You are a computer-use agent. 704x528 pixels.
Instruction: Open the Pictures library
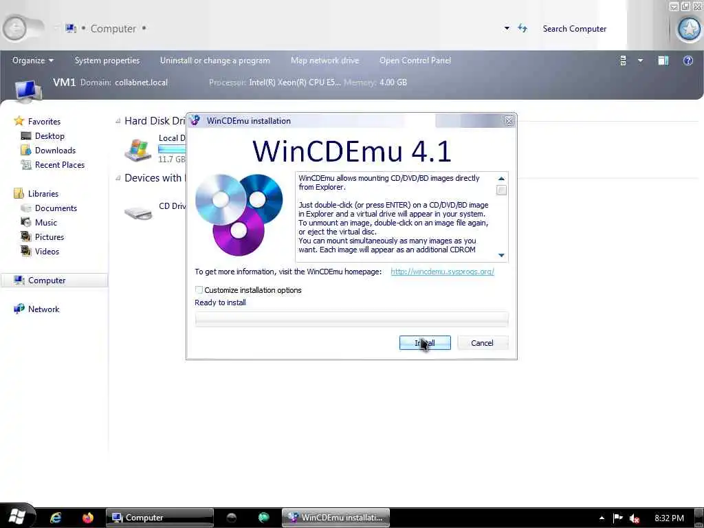(49, 236)
